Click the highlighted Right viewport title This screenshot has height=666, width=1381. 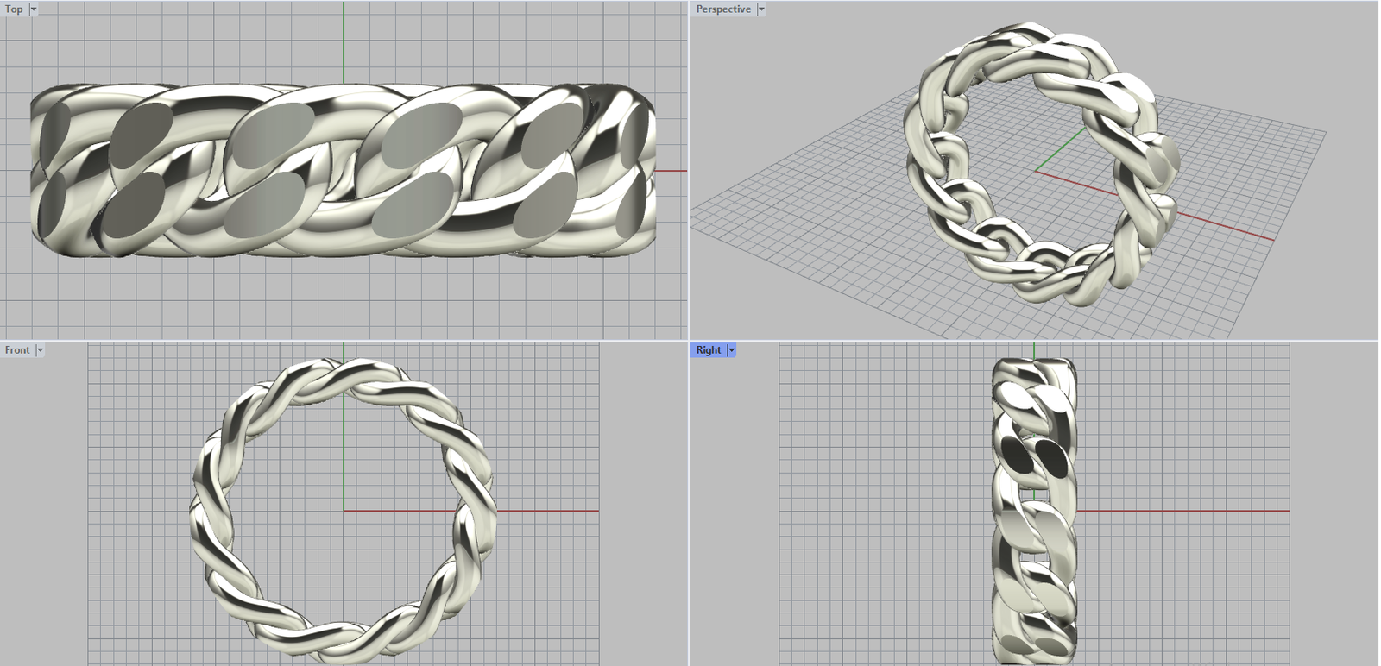[709, 350]
